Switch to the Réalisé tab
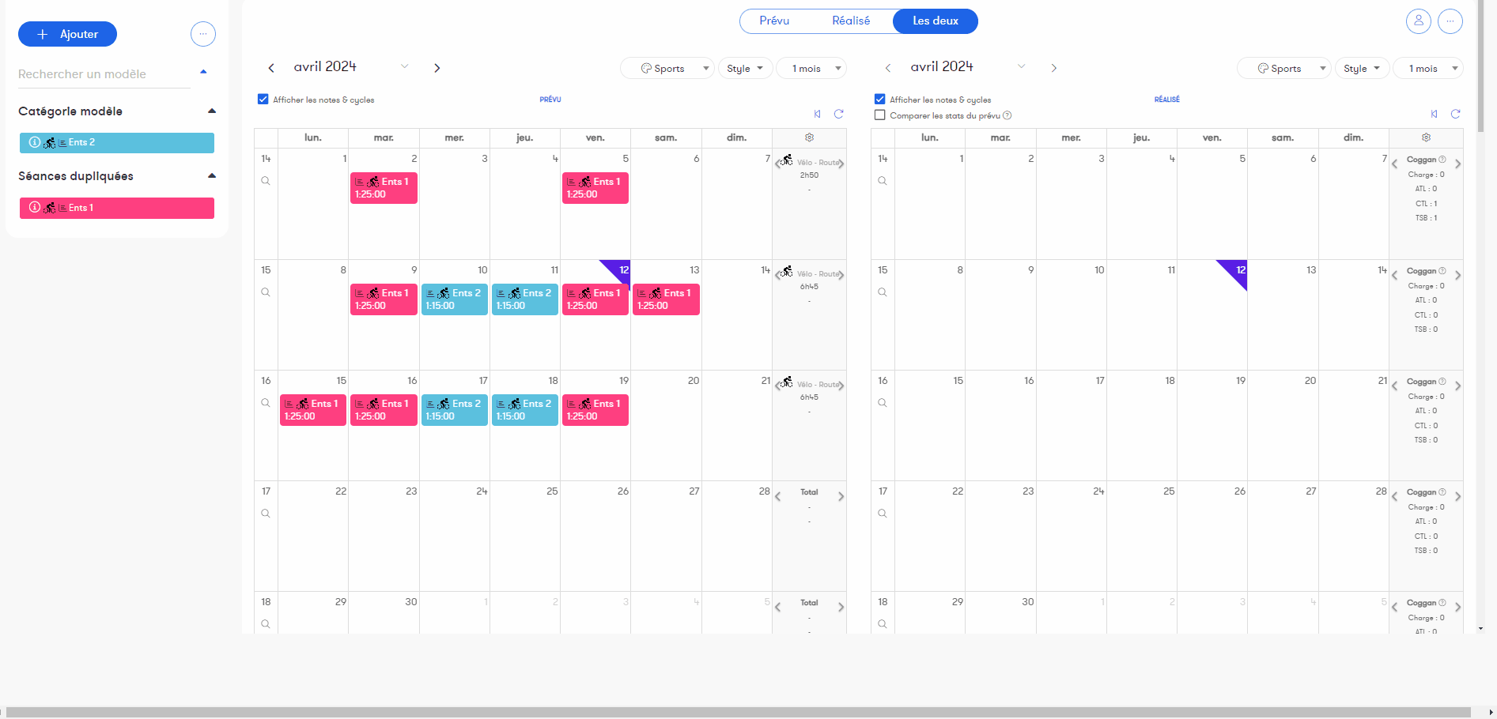The width and height of the screenshot is (1497, 719). click(851, 21)
